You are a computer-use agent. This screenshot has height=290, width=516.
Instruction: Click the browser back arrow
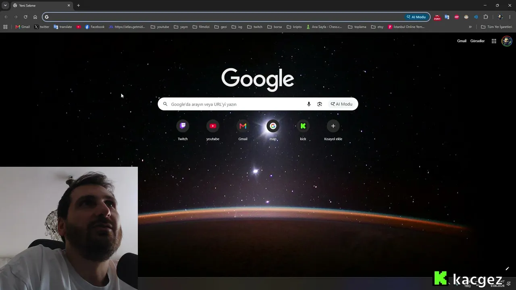point(6,17)
